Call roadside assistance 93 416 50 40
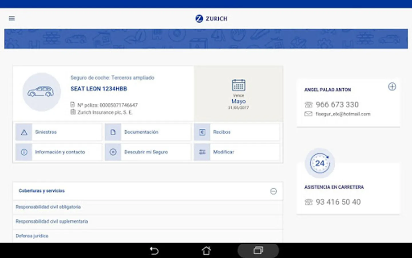This screenshot has height=258, width=412. coord(338,202)
